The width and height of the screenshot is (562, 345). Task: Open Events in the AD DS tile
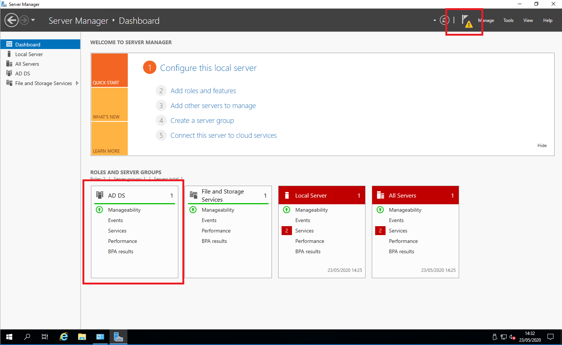coord(116,220)
